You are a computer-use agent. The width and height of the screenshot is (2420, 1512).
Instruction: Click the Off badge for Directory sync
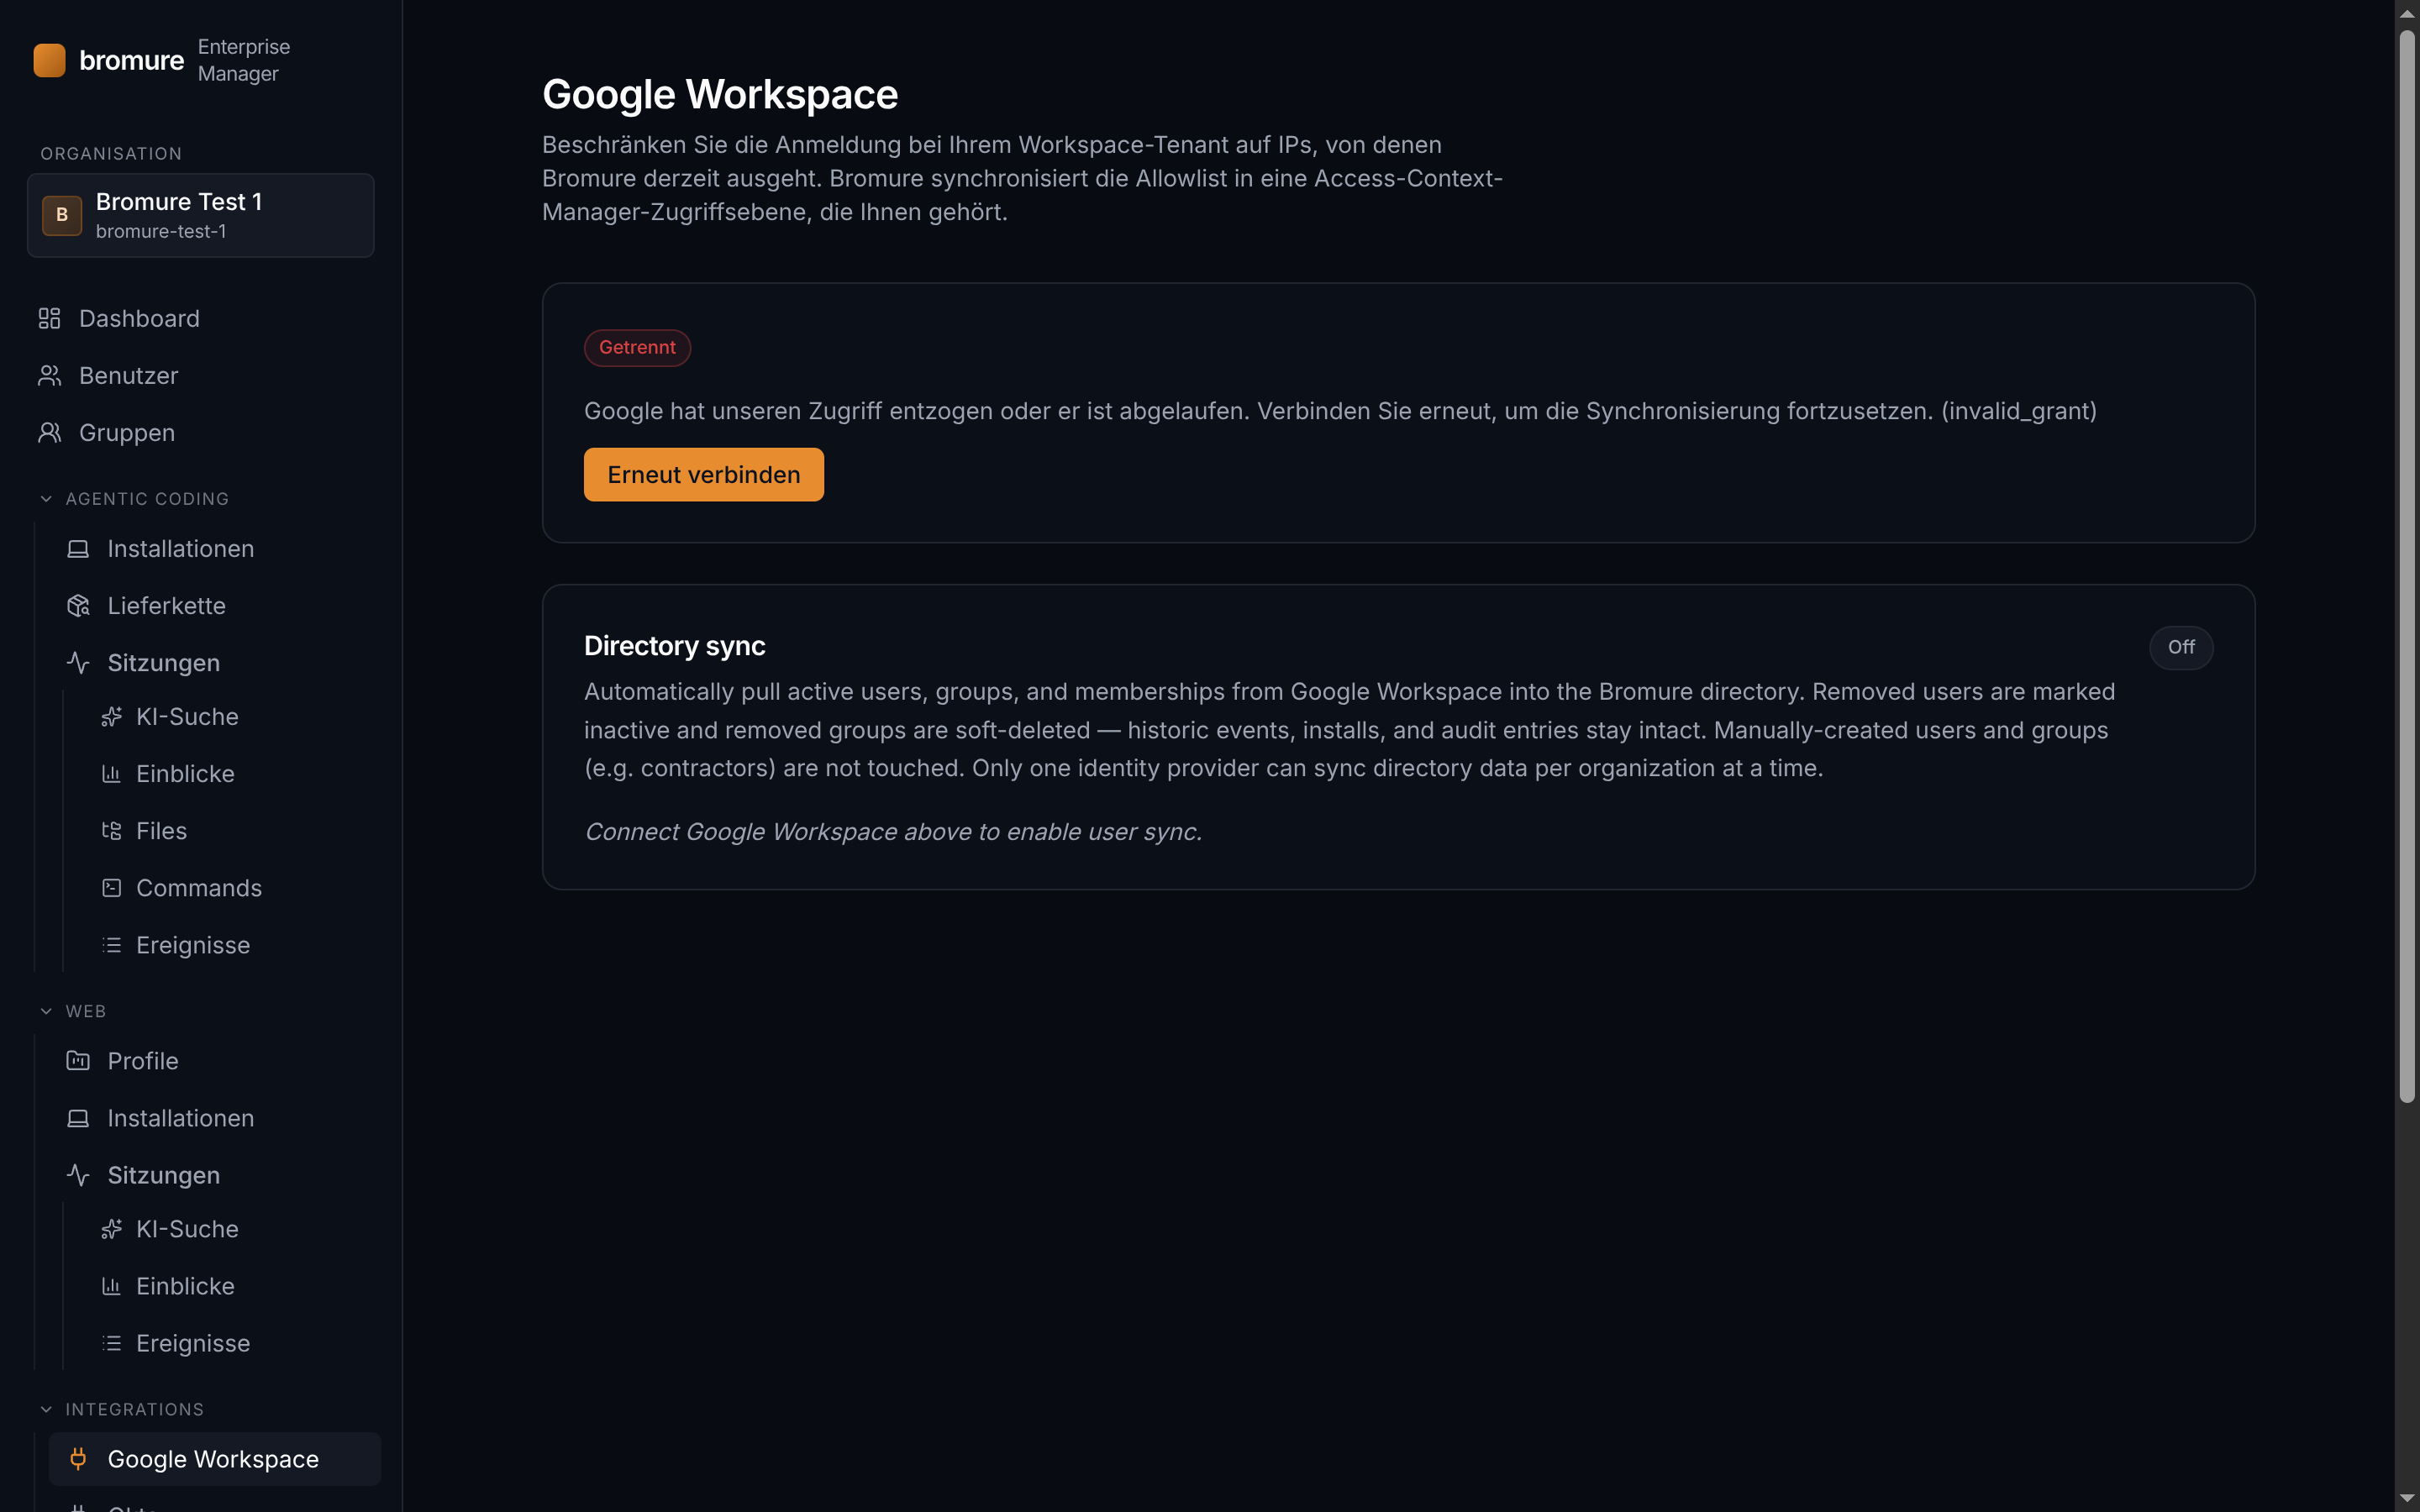coord(2181,647)
